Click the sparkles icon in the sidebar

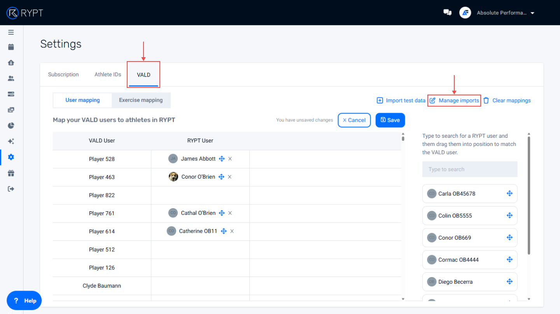point(11,141)
